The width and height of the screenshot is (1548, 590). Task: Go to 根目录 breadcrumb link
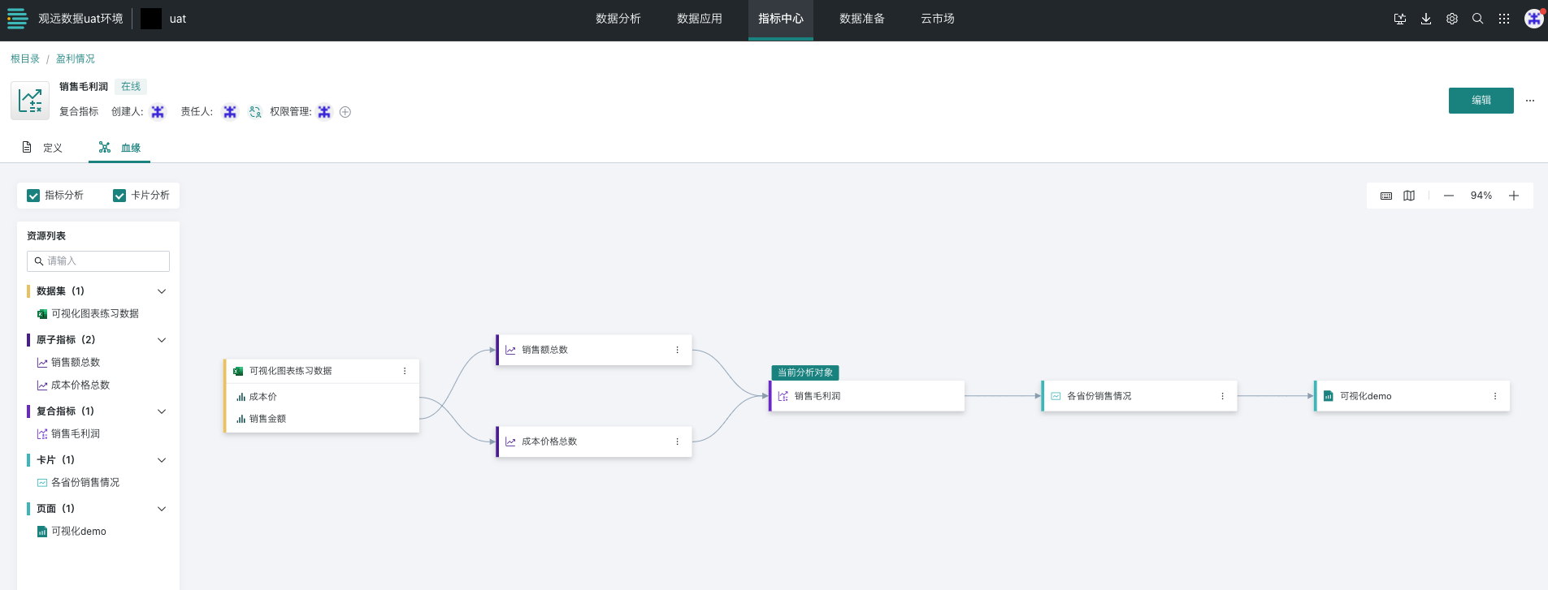[x=25, y=59]
